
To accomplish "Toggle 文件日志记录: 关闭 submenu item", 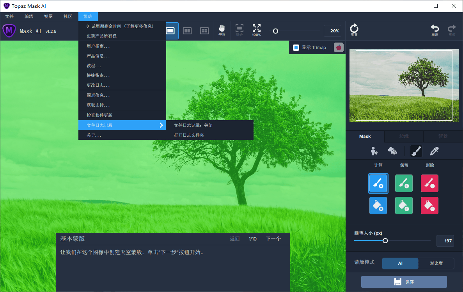I will pos(209,125).
